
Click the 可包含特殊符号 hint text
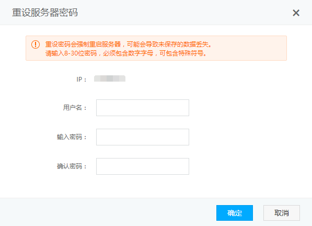click(x=181, y=53)
